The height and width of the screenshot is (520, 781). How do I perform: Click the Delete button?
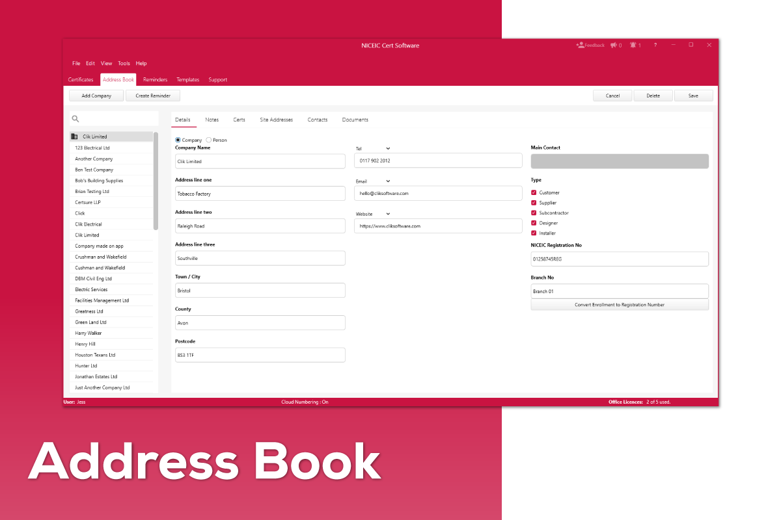point(653,96)
